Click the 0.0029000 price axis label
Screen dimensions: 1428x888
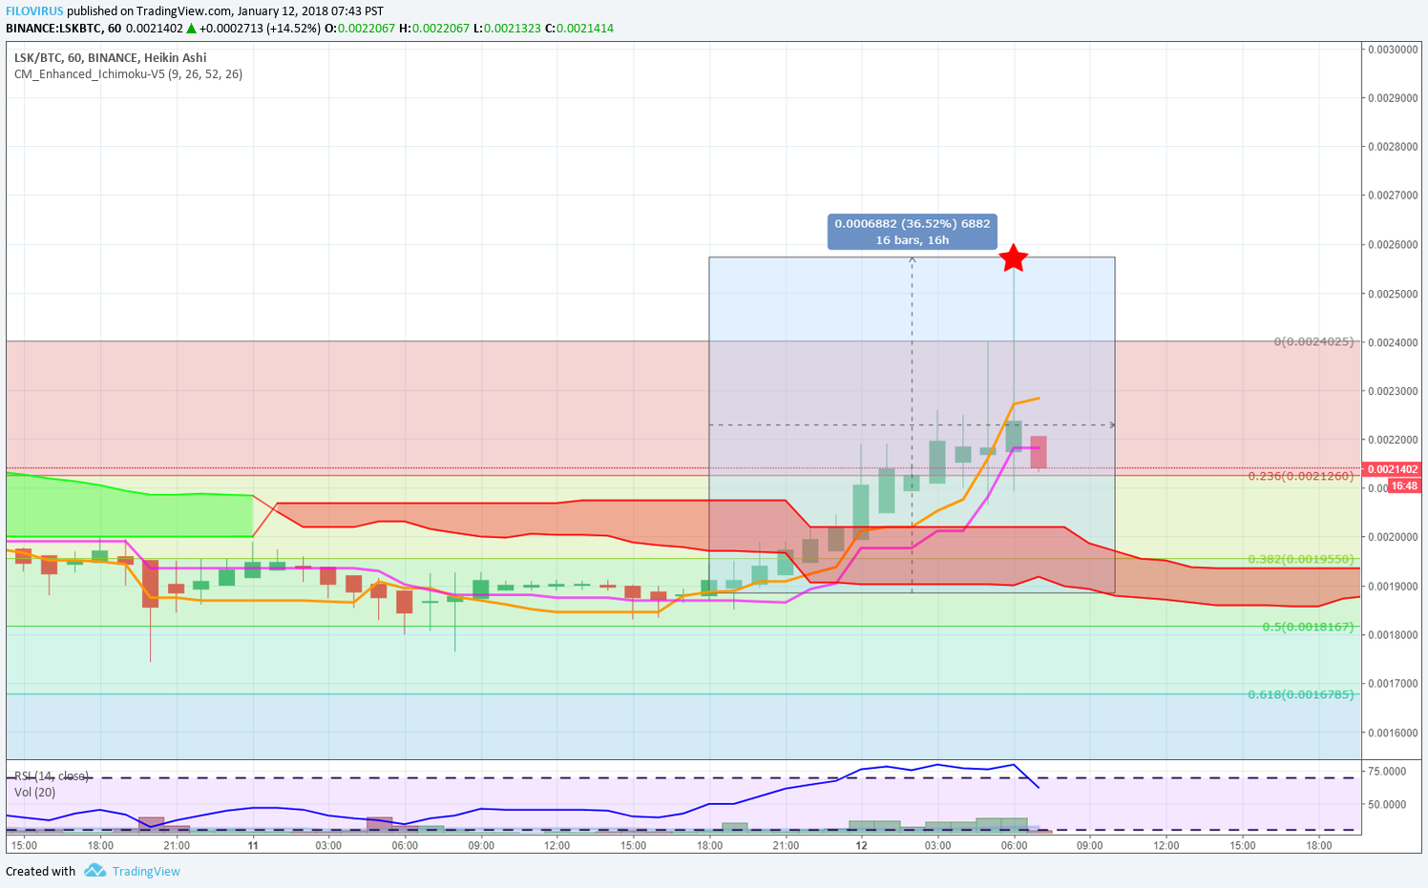pos(1393,97)
